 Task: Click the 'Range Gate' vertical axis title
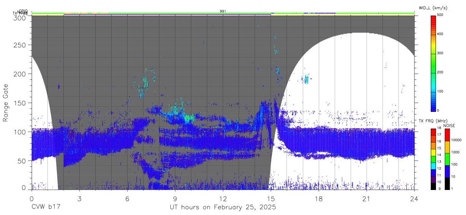coord(6,103)
